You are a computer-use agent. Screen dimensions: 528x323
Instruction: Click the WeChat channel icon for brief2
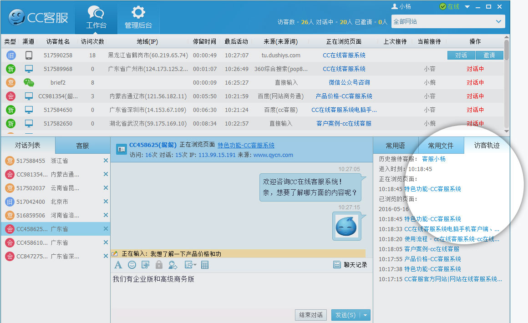click(x=29, y=82)
